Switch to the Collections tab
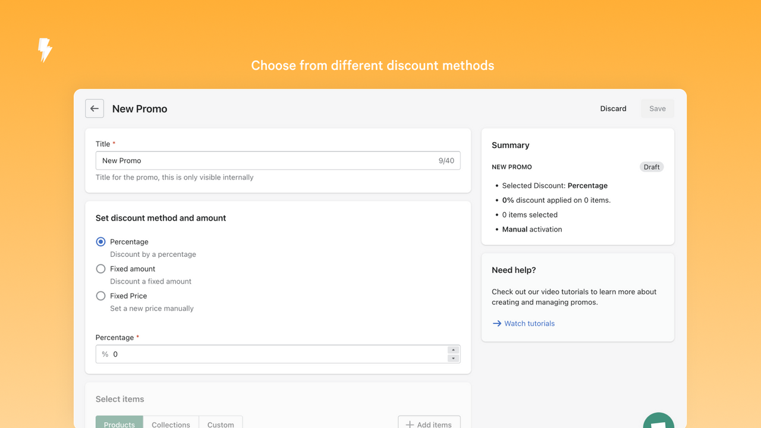The height and width of the screenshot is (428, 761). pyautogui.click(x=171, y=422)
